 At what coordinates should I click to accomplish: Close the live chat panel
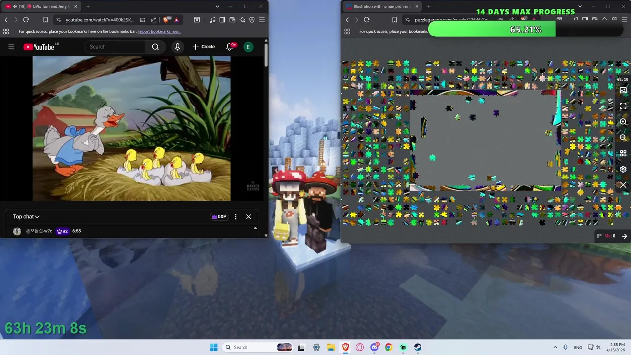pos(248,217)
